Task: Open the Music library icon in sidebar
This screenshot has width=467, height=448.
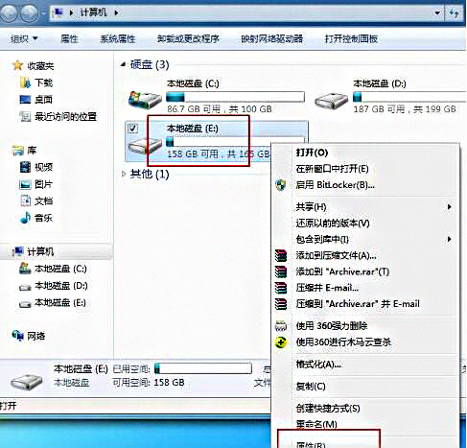Action: pyautogui.click(x=26, y=218)
